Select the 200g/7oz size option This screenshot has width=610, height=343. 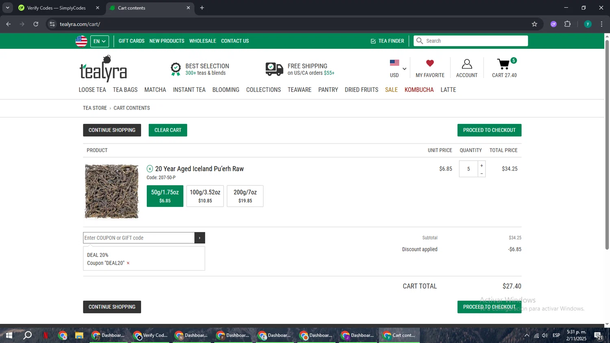click(245, 196)
